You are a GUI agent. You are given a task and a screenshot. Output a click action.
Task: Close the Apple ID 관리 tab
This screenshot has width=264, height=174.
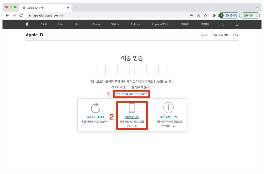click(x=68, y=8)
